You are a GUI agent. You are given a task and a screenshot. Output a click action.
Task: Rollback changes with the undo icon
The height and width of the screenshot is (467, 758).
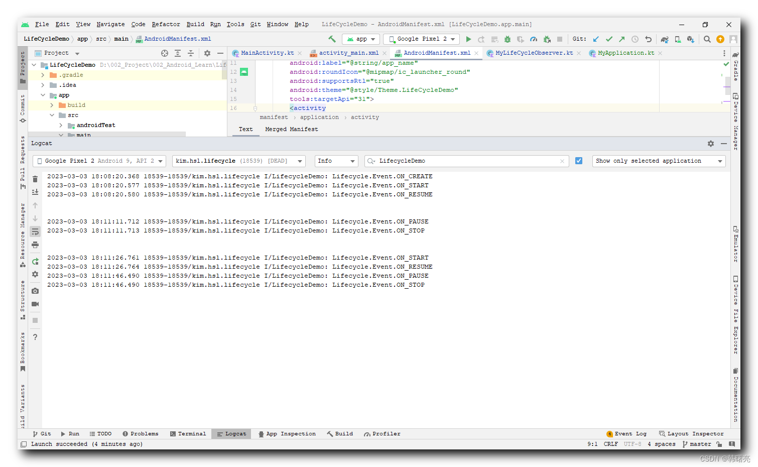(x=648, y=39)
